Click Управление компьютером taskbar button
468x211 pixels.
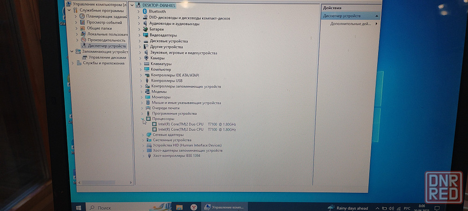(225, 207)
